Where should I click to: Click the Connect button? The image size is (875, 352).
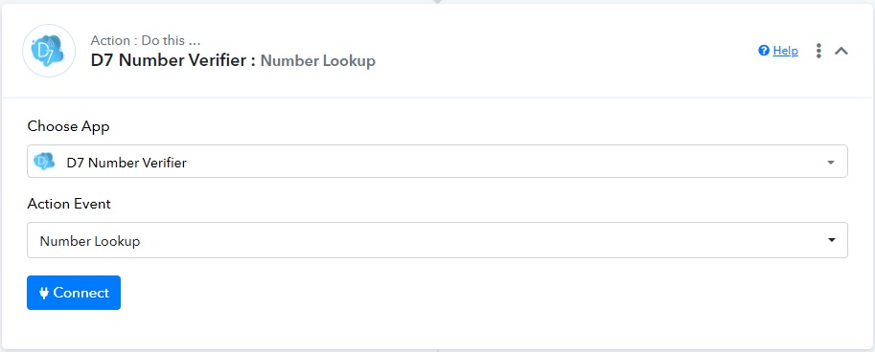(74, 293)
